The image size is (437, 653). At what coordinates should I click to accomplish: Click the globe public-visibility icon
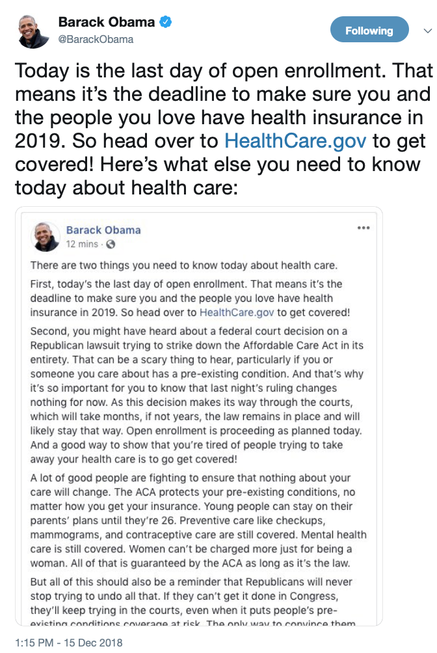111,245
